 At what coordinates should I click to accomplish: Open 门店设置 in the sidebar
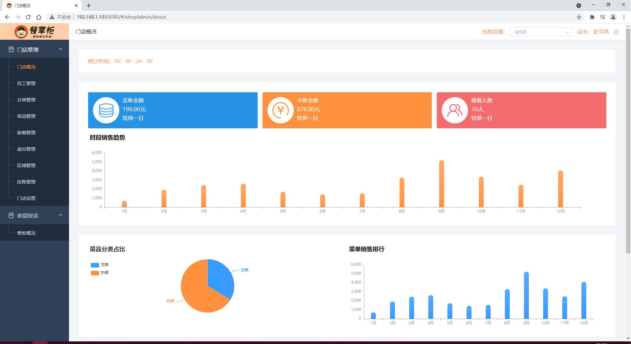[26, 198]
